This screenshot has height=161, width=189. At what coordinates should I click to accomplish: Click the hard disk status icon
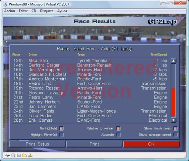[x=7, y=155]
